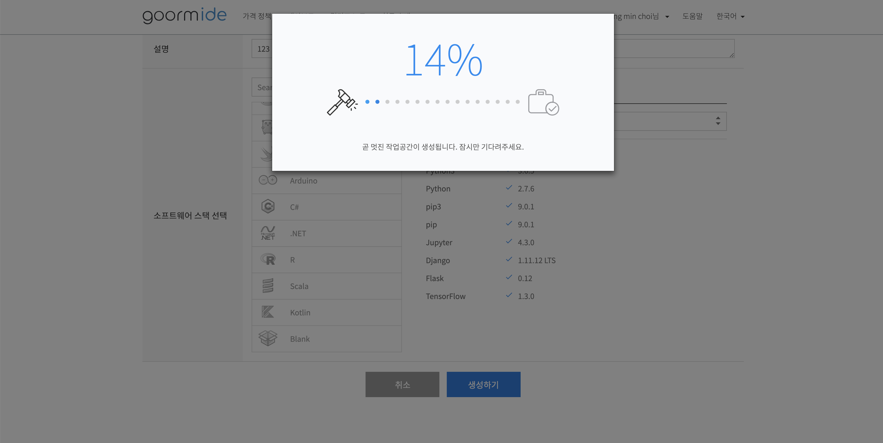
Task: Open the 가격 정책 menu item
Action: (x=257, y=16)
